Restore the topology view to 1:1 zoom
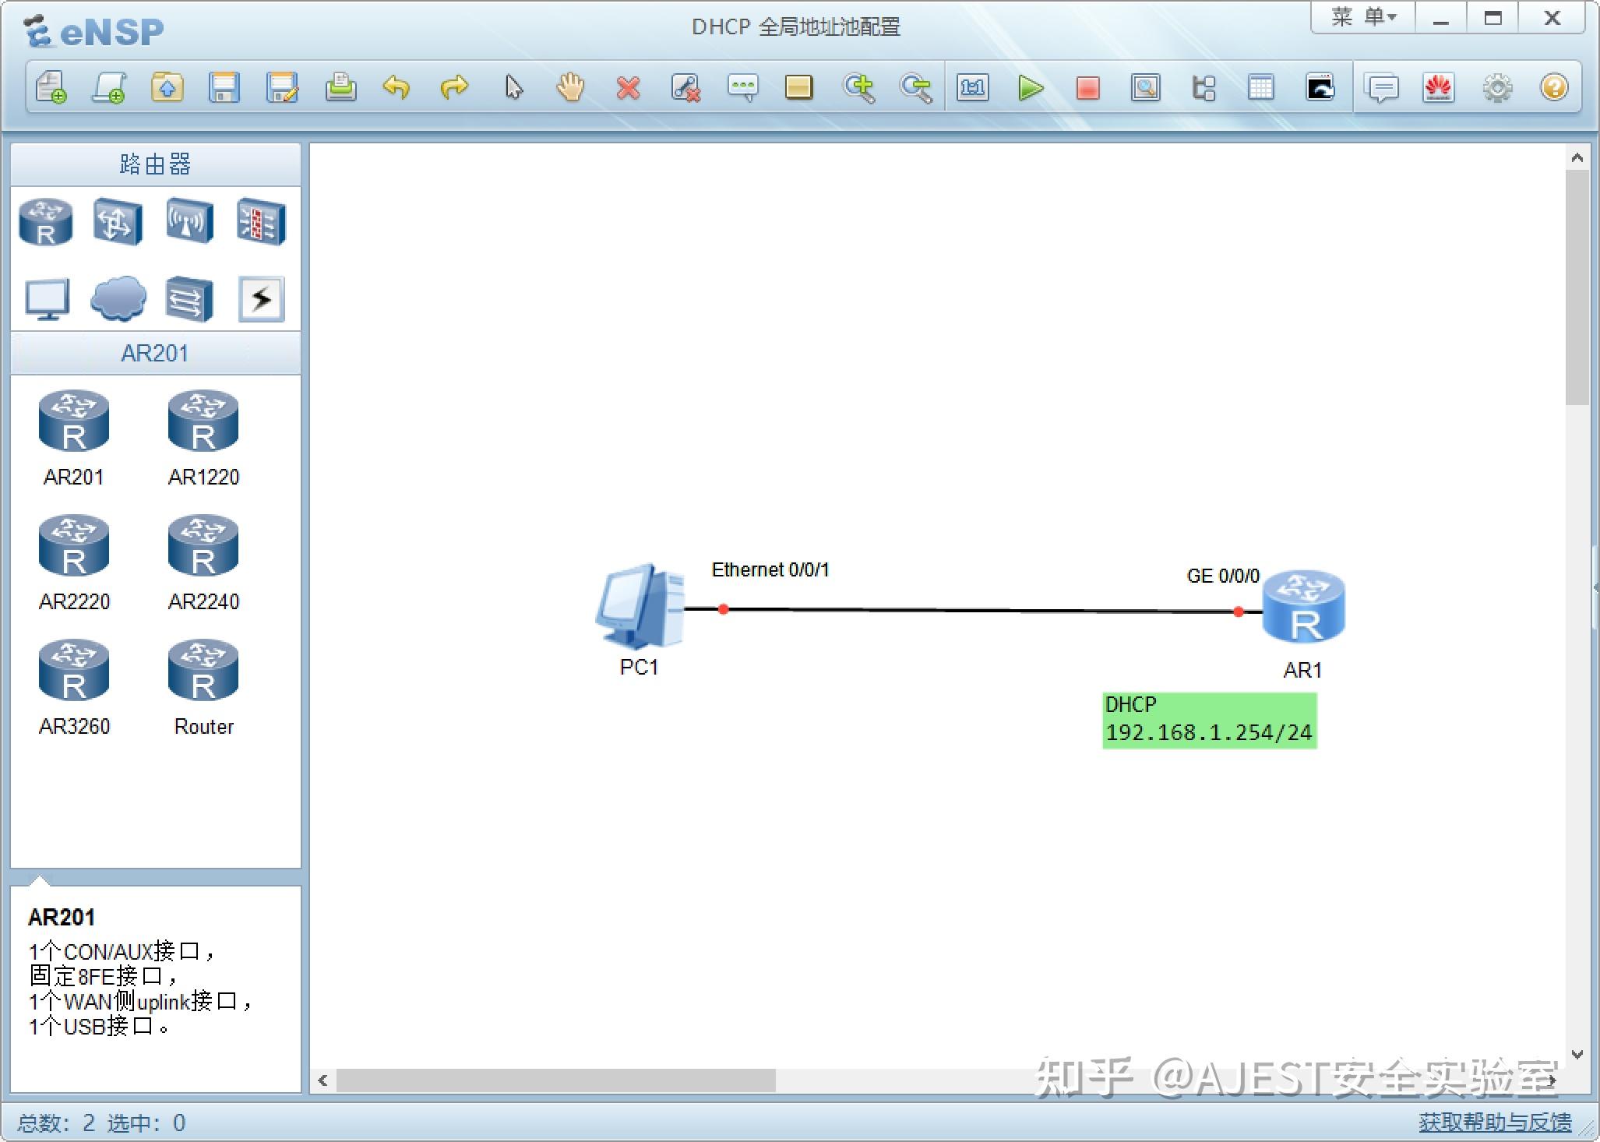The image size is (1600, 1142). pyautogui.click(x=973, y=87)
